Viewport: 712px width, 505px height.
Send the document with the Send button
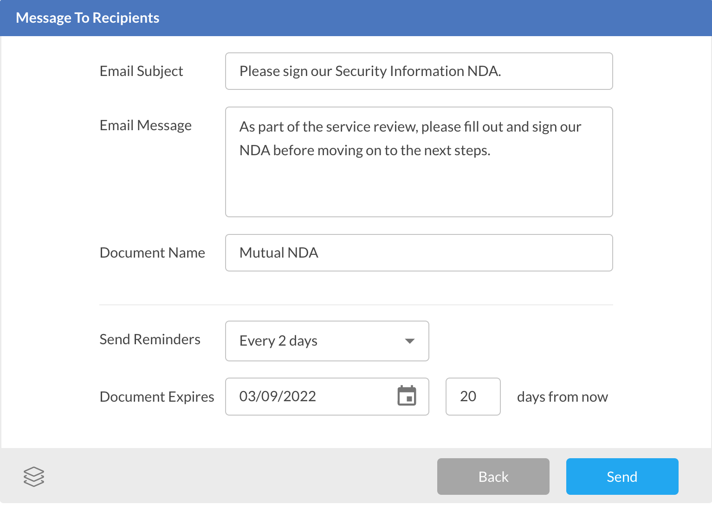point(622,477)
